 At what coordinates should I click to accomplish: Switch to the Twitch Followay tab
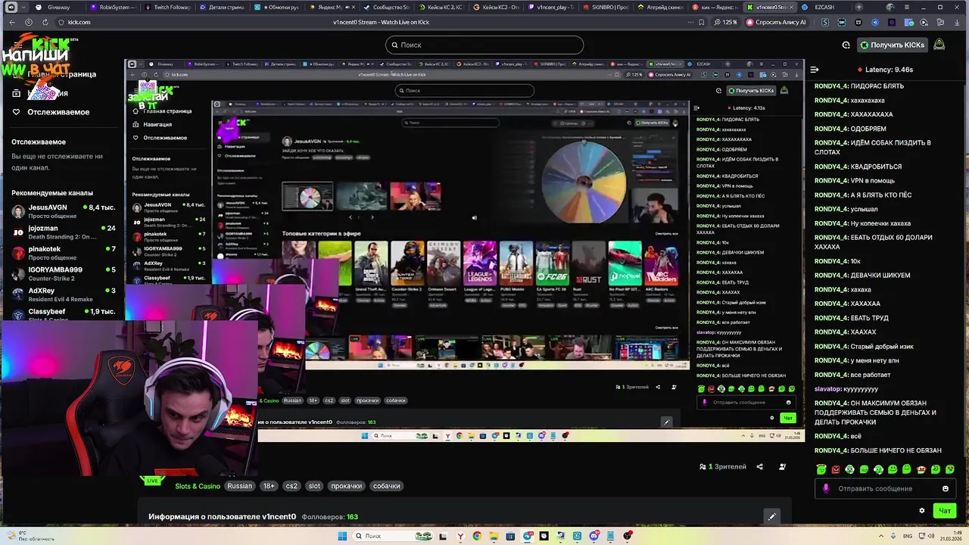[x=168, y=7]
